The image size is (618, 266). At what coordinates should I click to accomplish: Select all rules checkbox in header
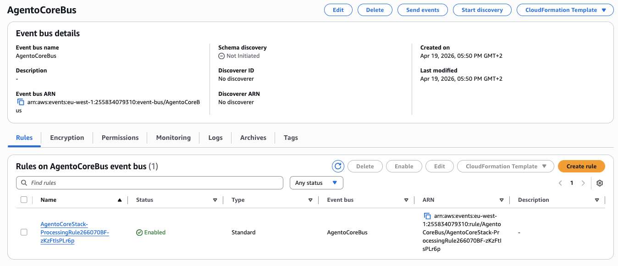pos(24,199)
